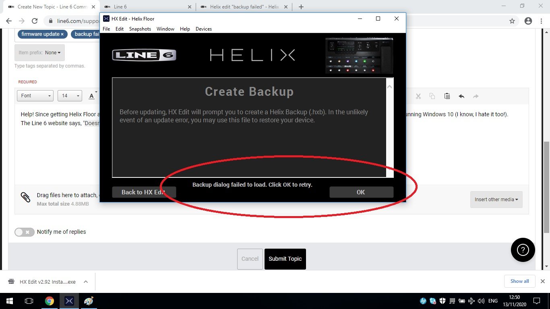Go forward in Chrome browser
The width and height of the screenshot is (550, 309).
(22, 21)
